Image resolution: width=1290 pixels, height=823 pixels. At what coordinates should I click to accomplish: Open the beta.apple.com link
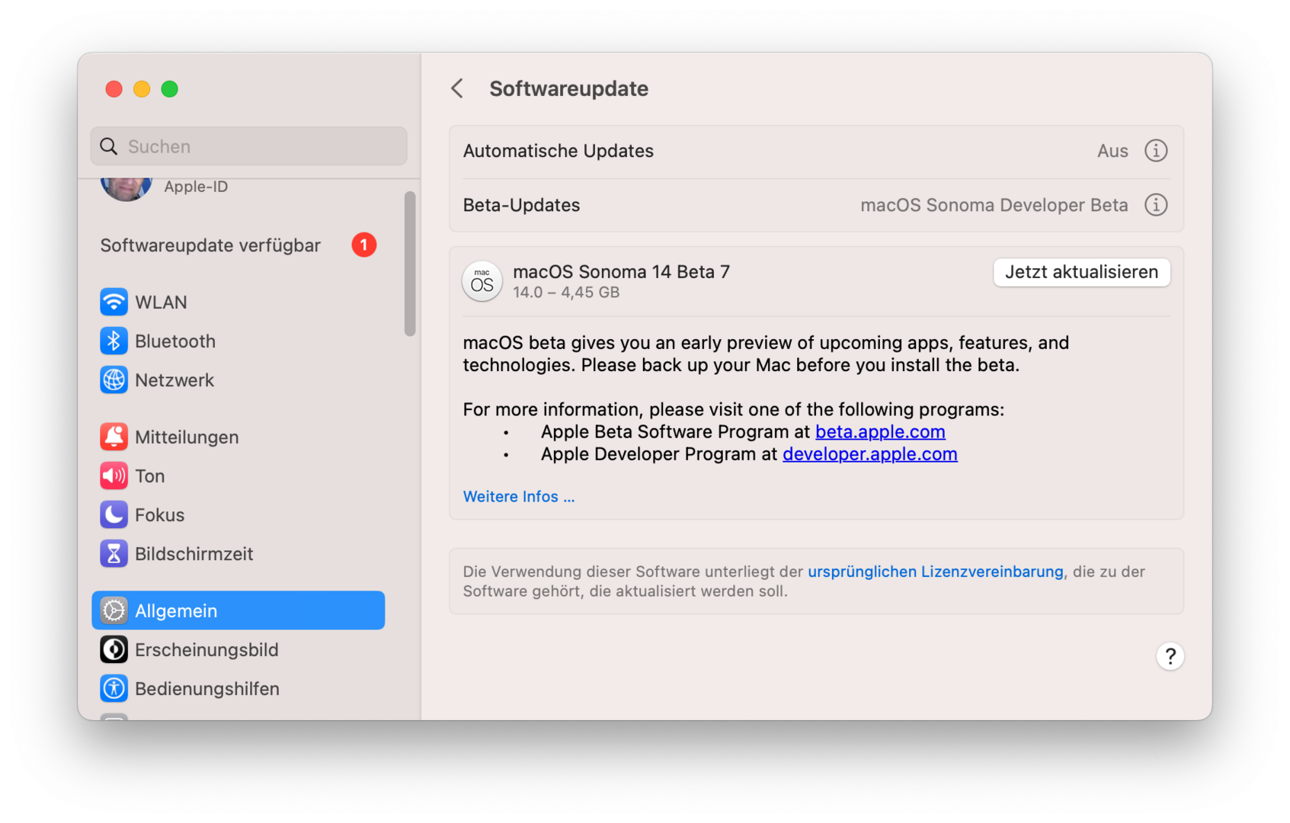pyautogui.click(x=880, y=432)
